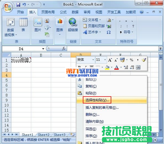Image resolution: width=164 pixels, height=144 pixels.
Task: Open the font name dropdown showing 宋体
Action: [93, 60]
